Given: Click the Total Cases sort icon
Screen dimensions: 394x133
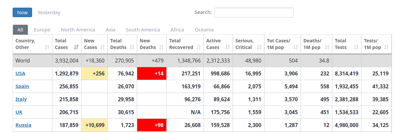Looking at the screenshot, I should click(x=76, y=47).
